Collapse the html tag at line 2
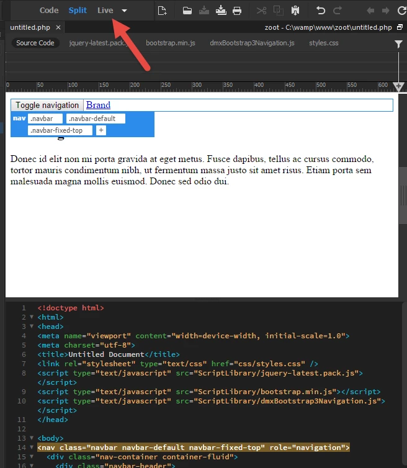 point(32,317)
